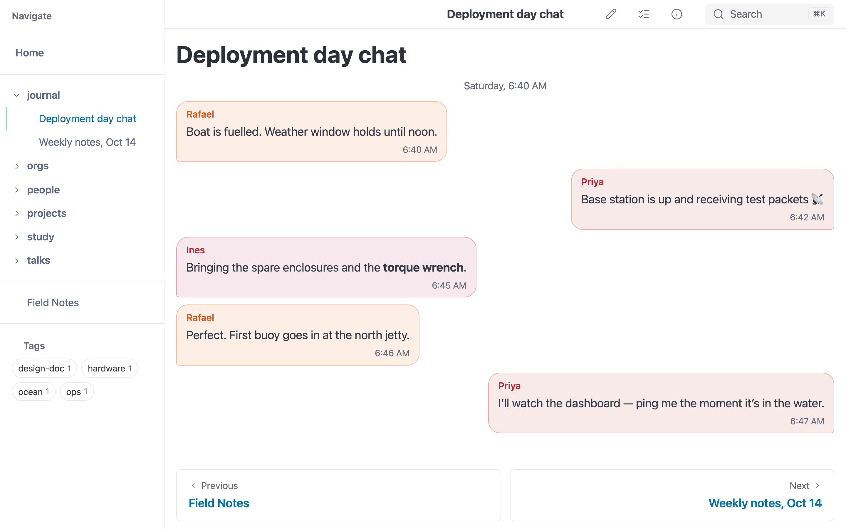Select the projects folder label
This screenshot has height=529, width=846.
46,213
